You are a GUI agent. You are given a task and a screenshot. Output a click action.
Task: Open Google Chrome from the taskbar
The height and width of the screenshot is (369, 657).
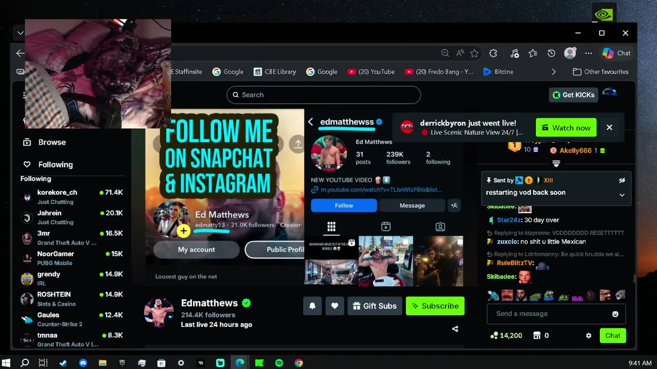click(x=299, y=363)
